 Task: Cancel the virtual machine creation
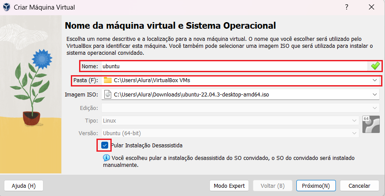(x=359, y=186)
